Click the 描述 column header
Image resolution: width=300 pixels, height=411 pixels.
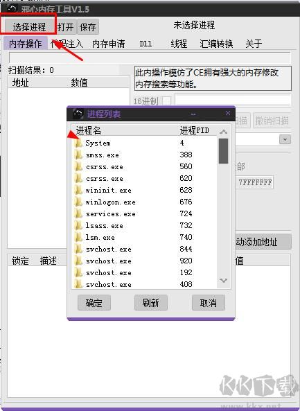click(48, 261)
